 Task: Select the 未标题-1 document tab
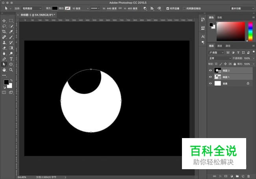[38, 15]
